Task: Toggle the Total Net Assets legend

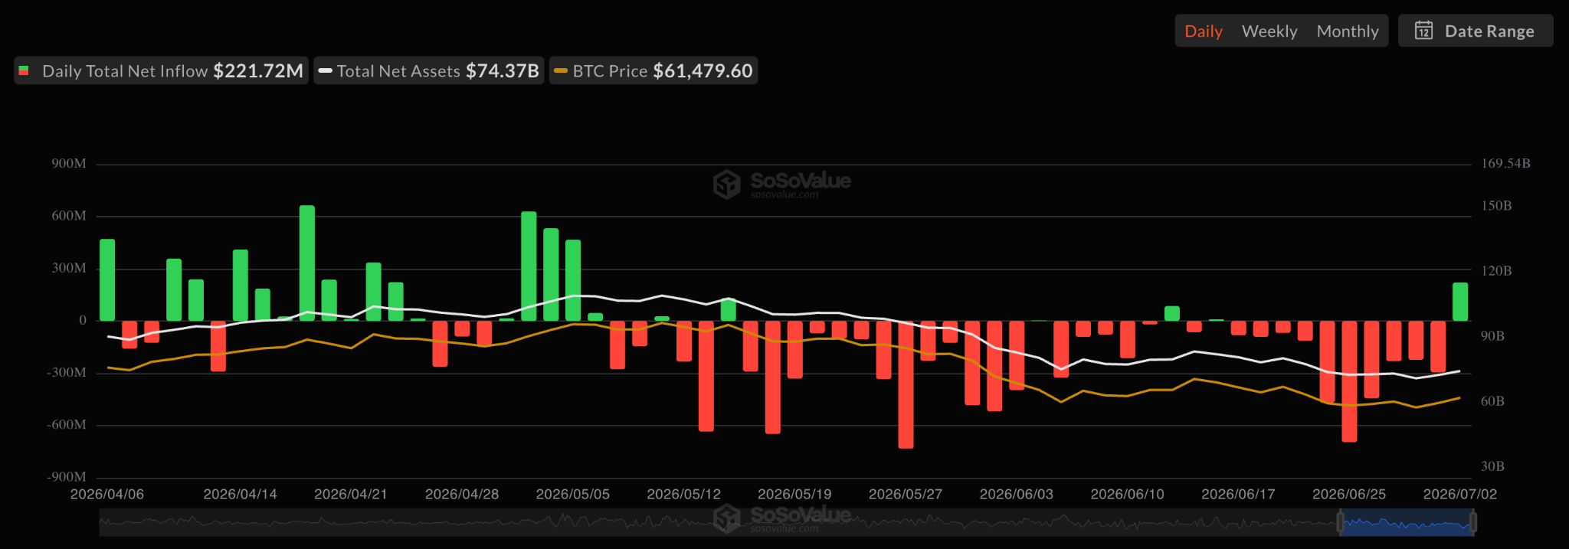Action: [429, 70]
